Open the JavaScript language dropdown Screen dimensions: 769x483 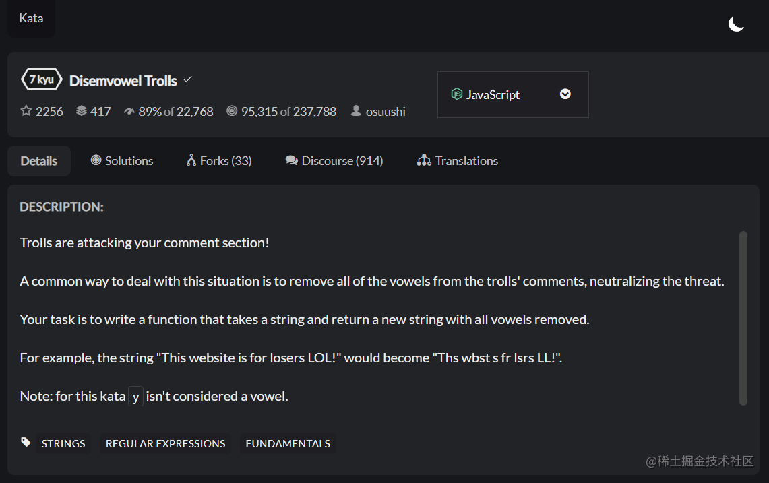pyautogui.click(x=512, y=94)
